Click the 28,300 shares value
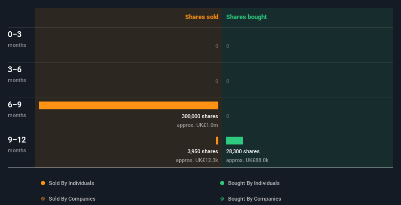The width and height of the screenshot is (401, 205). tap(243, 151)
